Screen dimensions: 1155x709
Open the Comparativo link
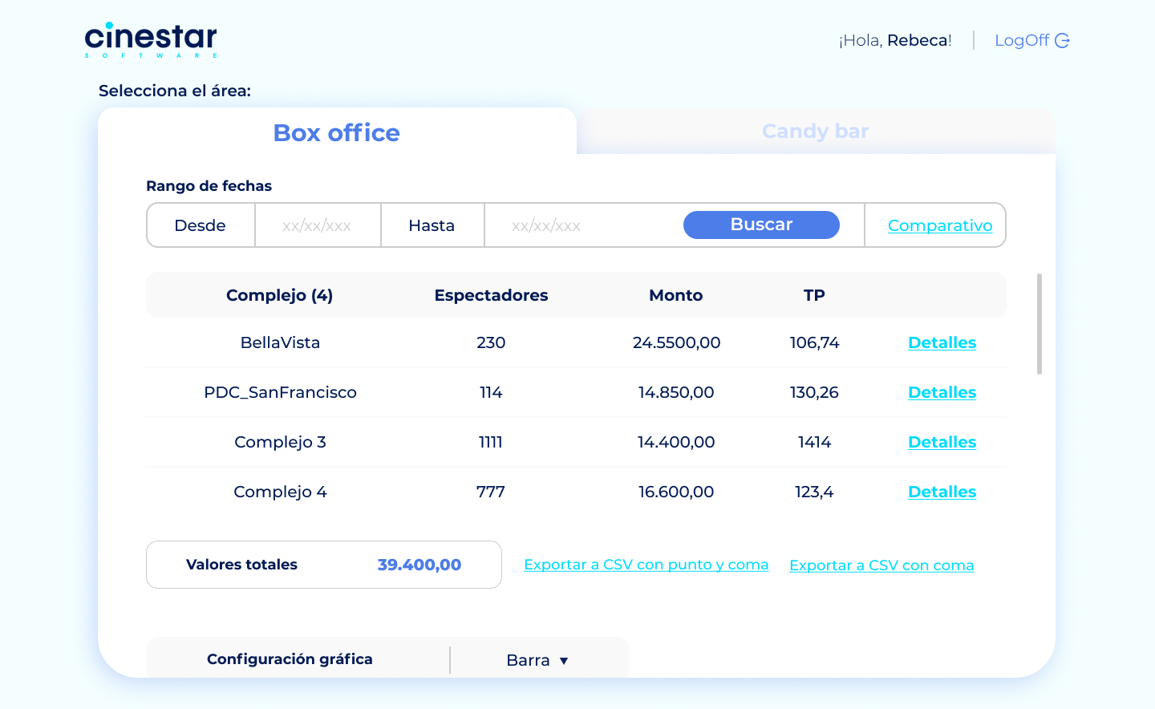tap(940, 225)
